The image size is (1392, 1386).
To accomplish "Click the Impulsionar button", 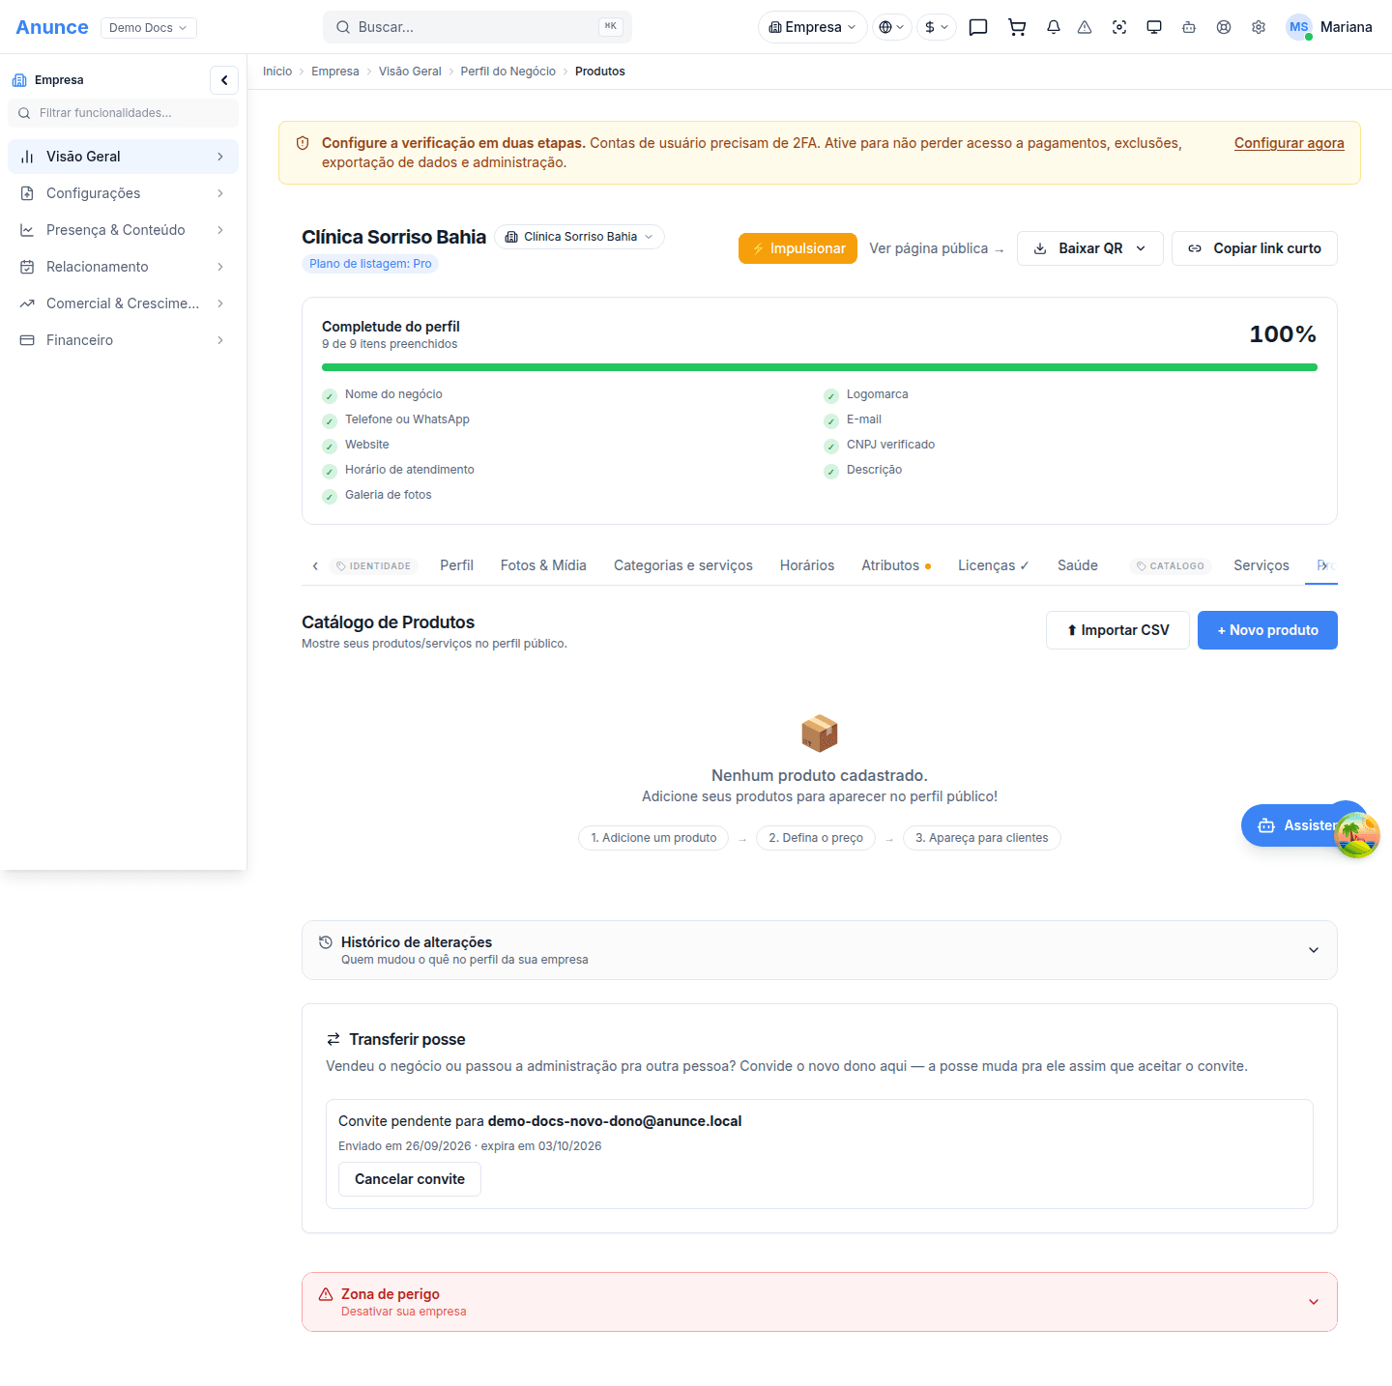I will tap(798, 248).
